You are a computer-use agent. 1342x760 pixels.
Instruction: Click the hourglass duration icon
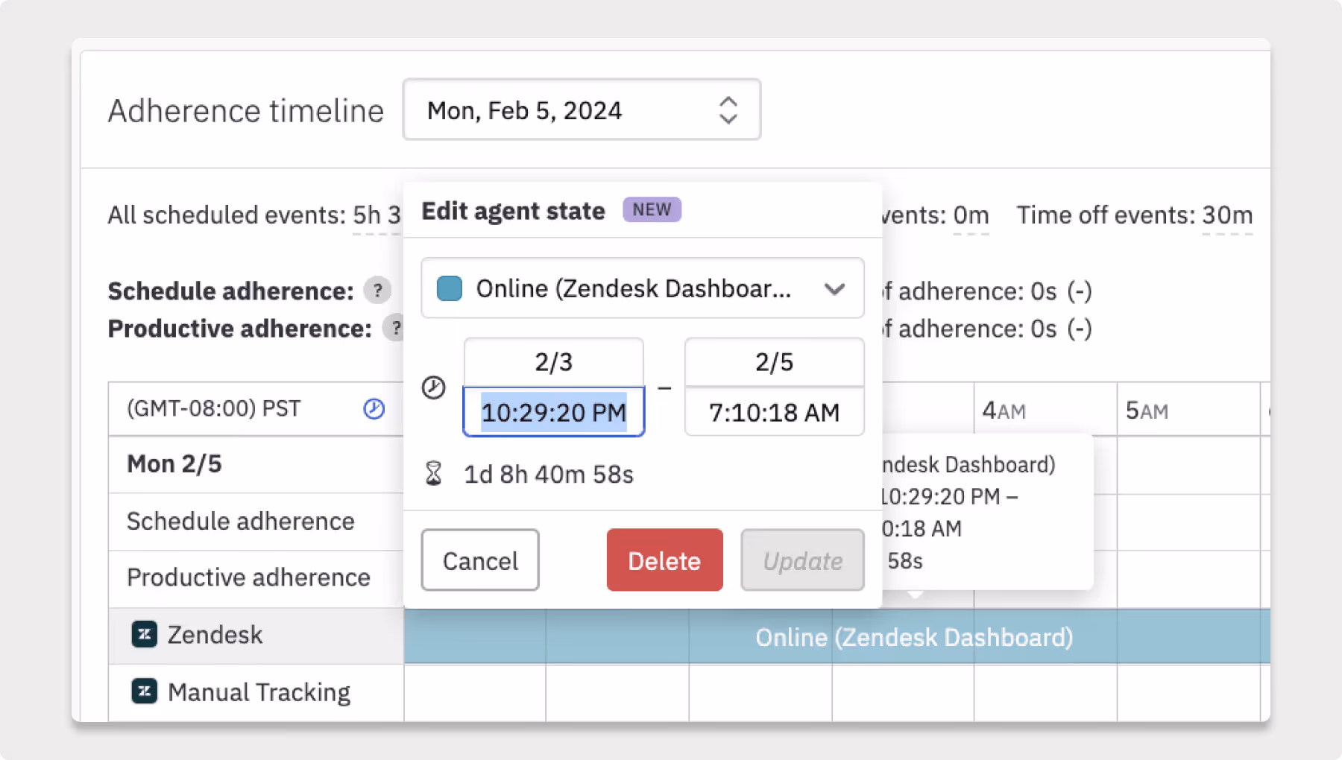433,474
